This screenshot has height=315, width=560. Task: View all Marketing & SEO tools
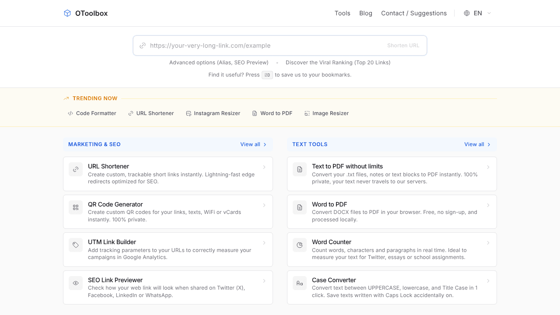coord(253,144)
